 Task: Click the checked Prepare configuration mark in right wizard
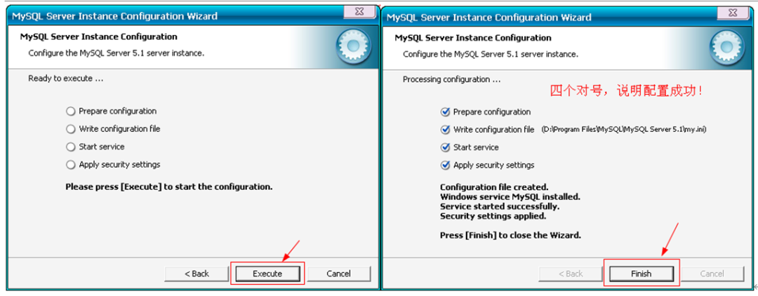point(445,112)
